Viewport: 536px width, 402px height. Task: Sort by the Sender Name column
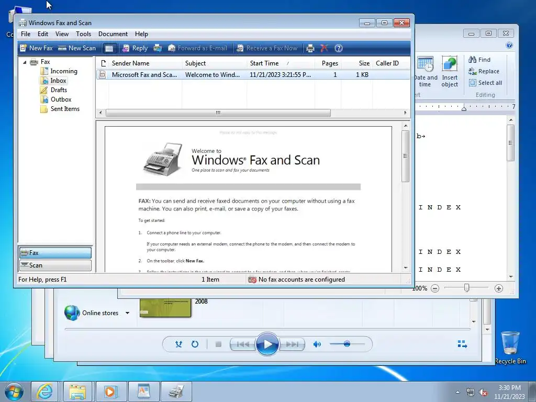[146, 63]
